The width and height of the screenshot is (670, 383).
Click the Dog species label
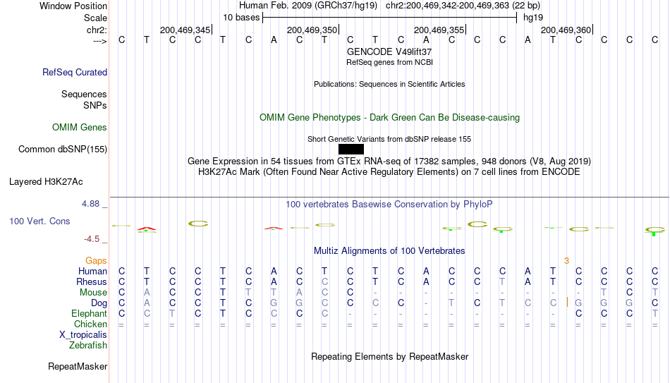(x=99, y=303)
